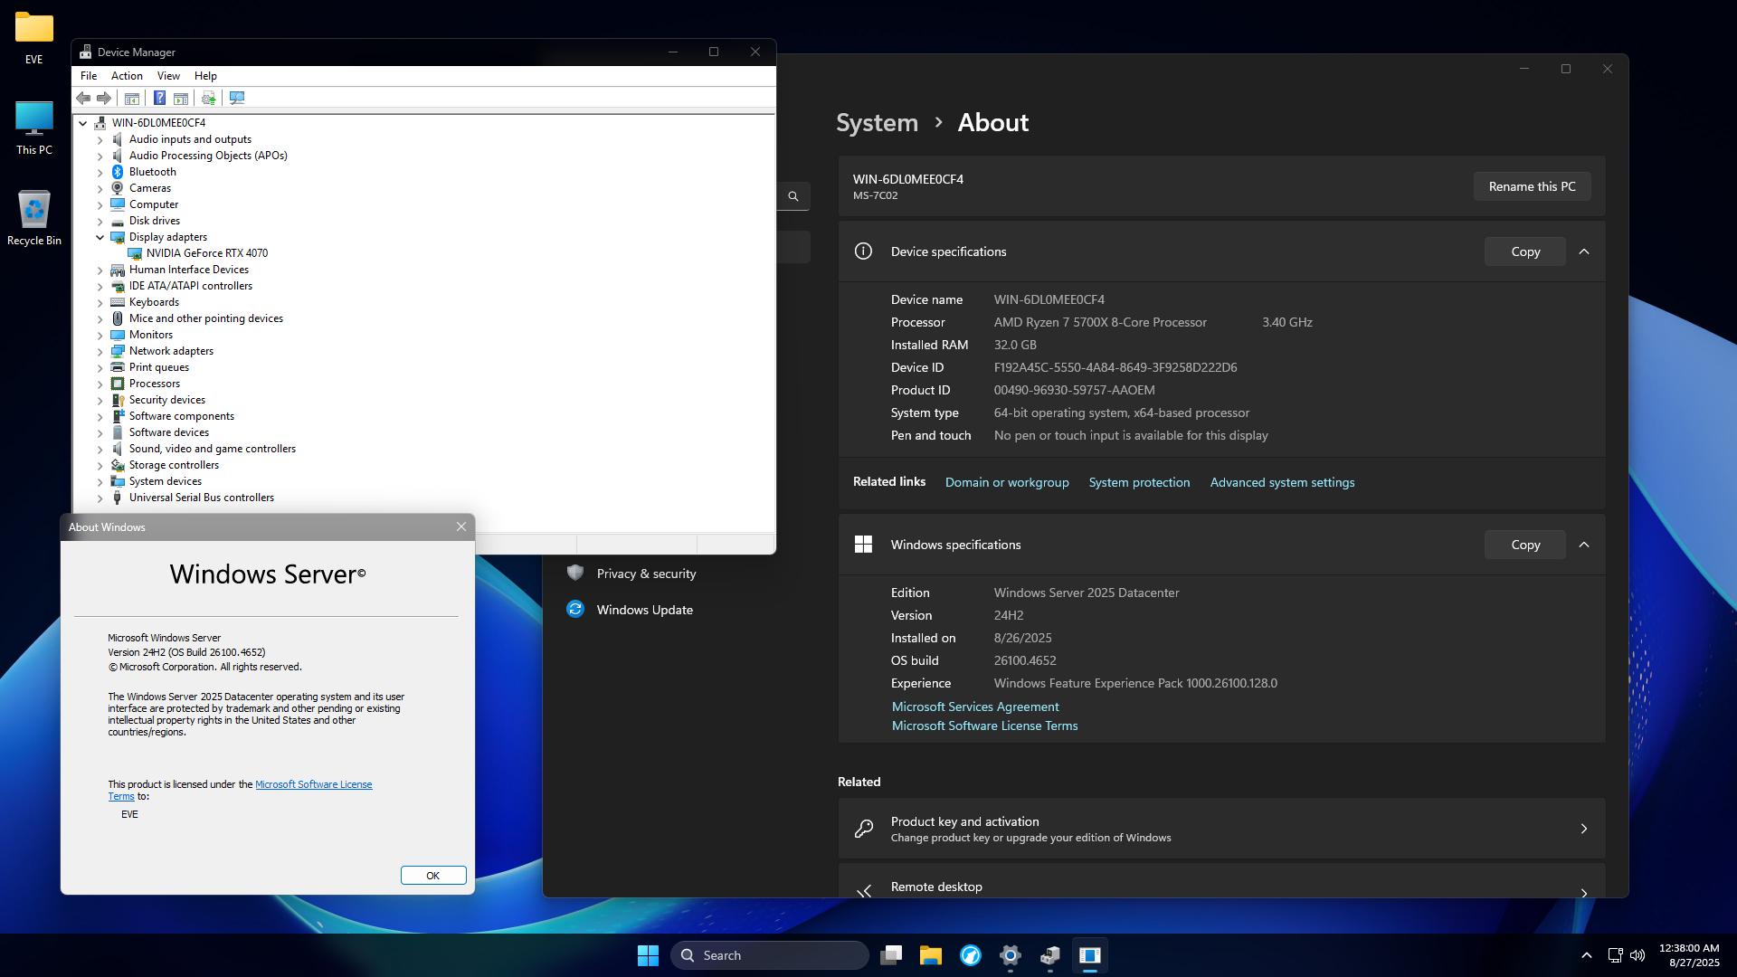
Task: Click Task View icon on taskbar
Action: tap(891, 955)
